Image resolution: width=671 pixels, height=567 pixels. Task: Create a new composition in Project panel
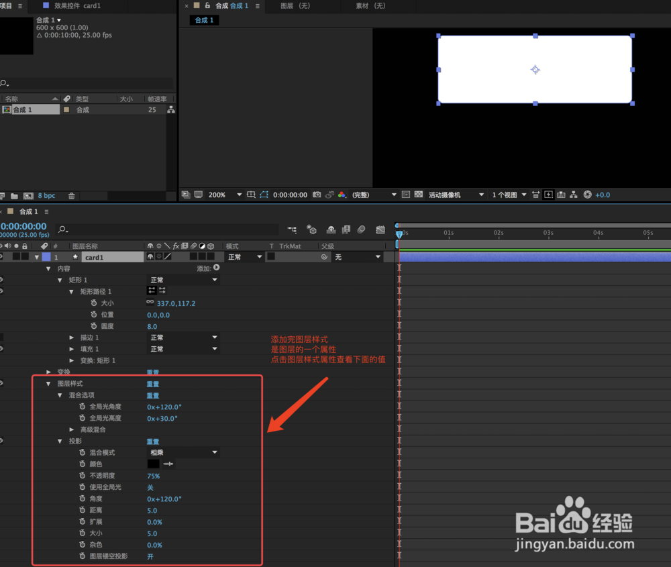[x=28, y=196]
